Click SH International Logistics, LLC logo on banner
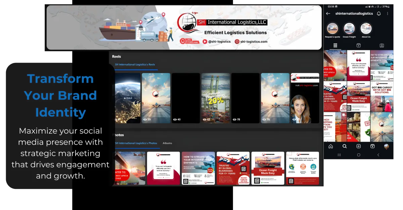Screen dimensions: 403x210 (222, 22)
